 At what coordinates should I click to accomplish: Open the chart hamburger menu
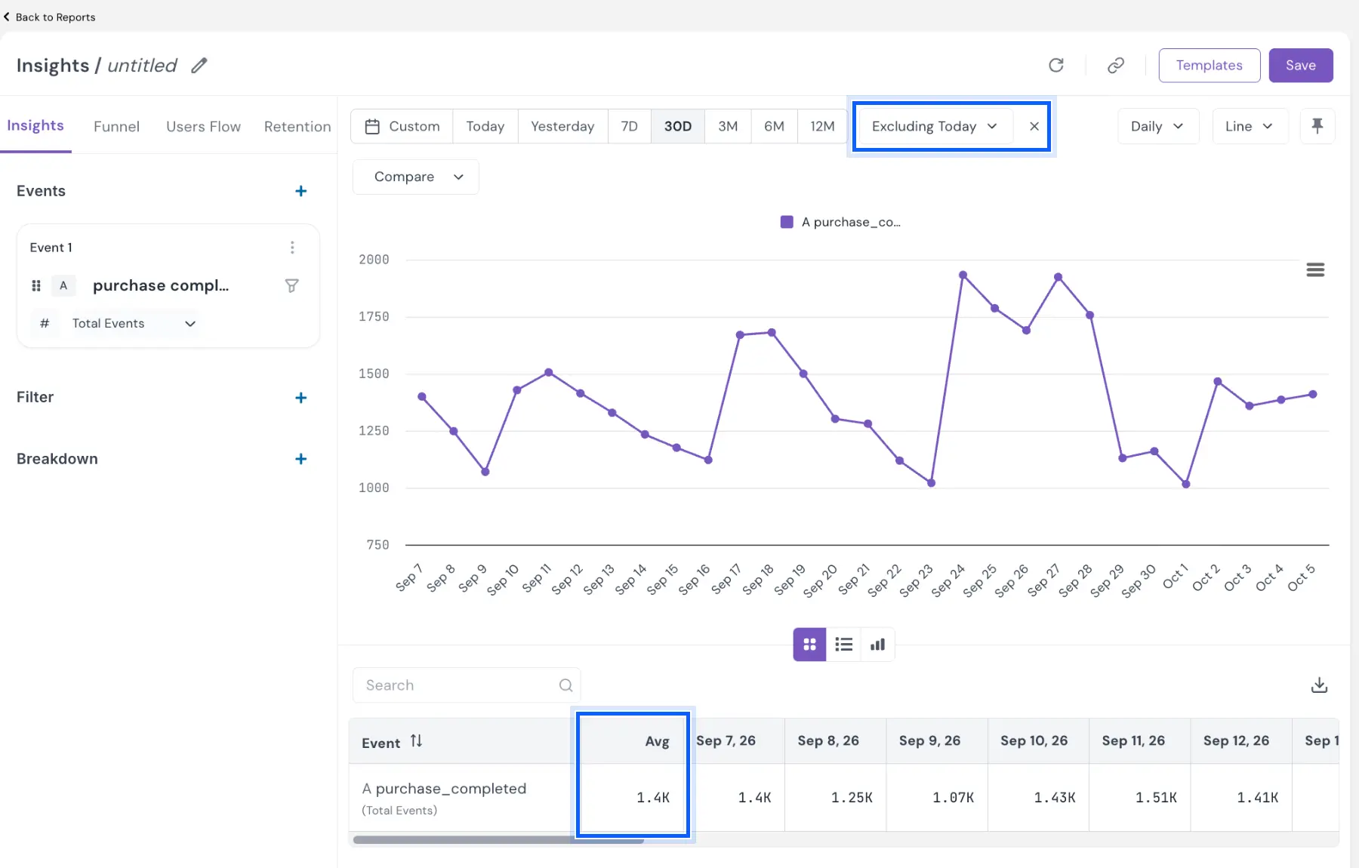click(x=1315, y=270)
